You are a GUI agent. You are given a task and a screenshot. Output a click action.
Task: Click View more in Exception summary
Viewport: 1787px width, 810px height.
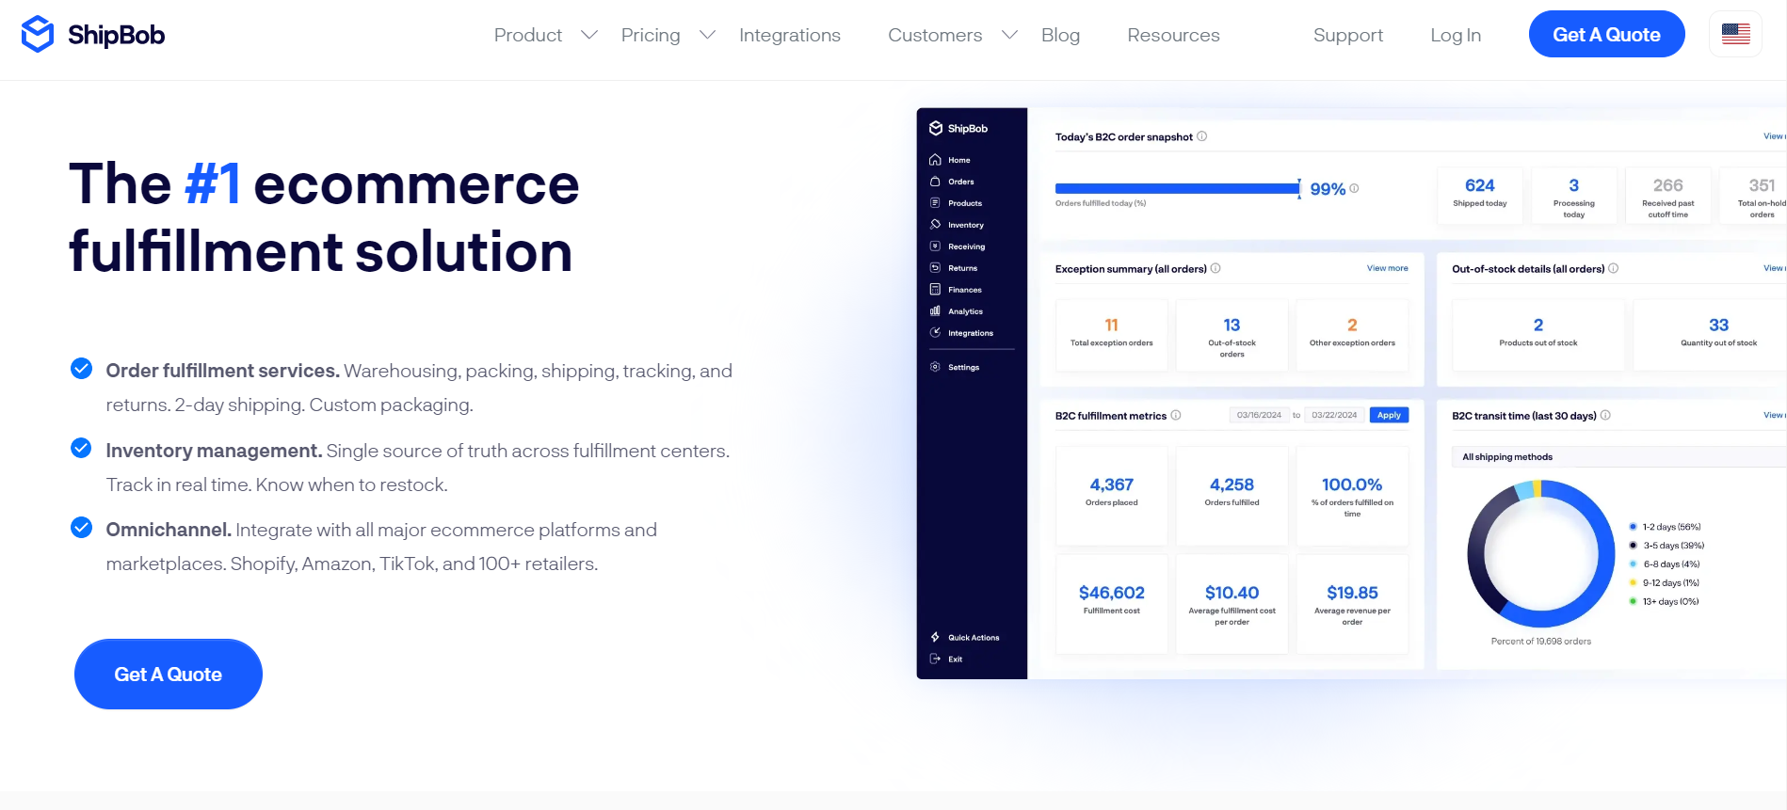1388,268
